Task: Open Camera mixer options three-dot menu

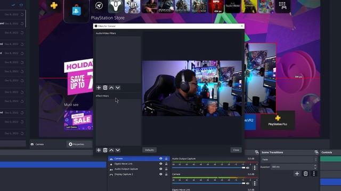Action: [x=255, y=184]
